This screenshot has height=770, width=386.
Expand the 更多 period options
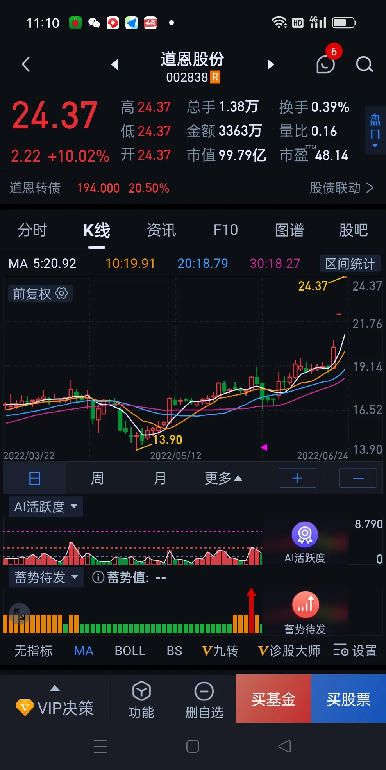pos(223,478)
